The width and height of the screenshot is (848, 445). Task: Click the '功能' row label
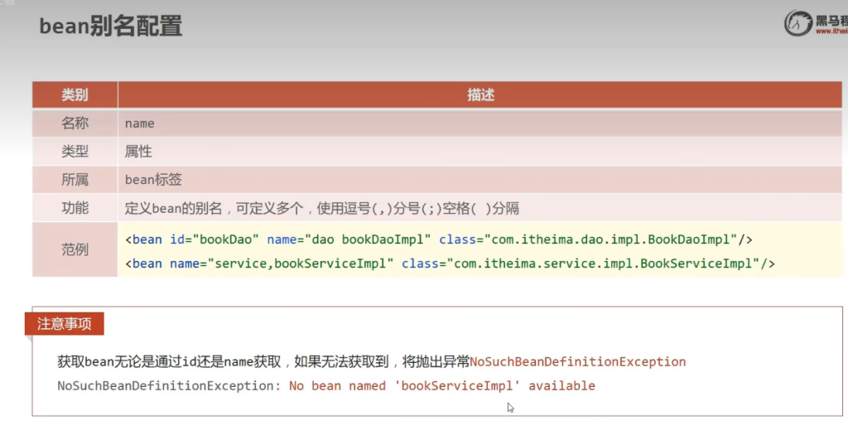(75, 208)
